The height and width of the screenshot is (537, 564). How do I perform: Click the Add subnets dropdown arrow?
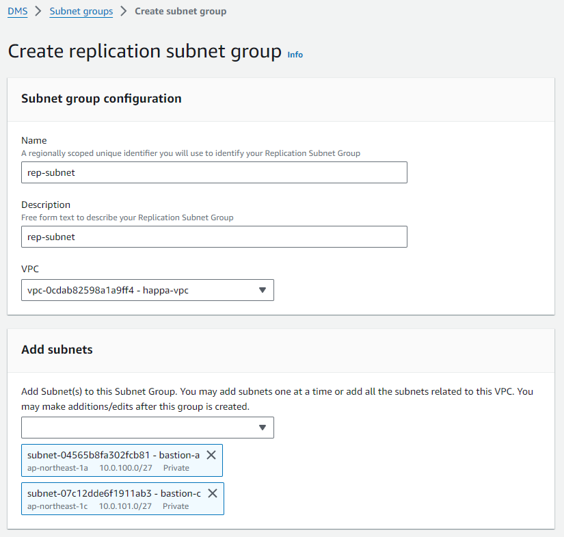click(263, 428)
